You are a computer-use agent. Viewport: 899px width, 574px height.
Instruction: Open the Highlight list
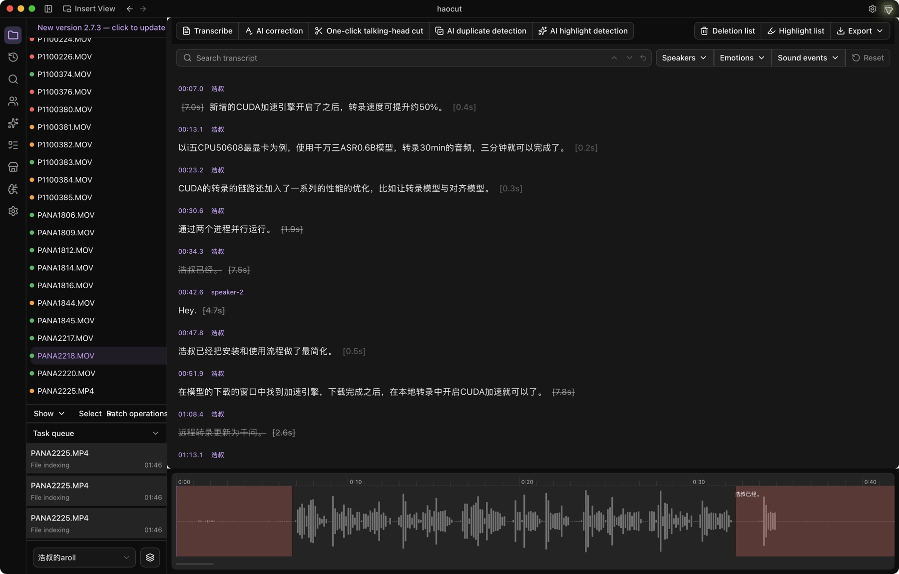click(796, 31)
